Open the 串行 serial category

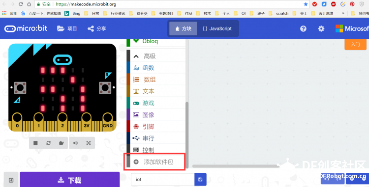click(x=156, y=138)
